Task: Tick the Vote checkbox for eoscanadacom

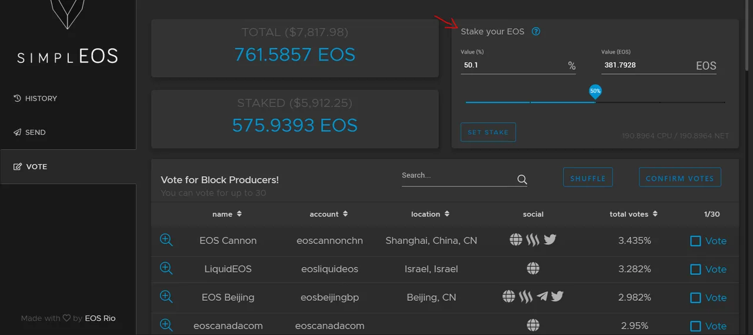Action: pyautogui.click(x=695, y=326)
